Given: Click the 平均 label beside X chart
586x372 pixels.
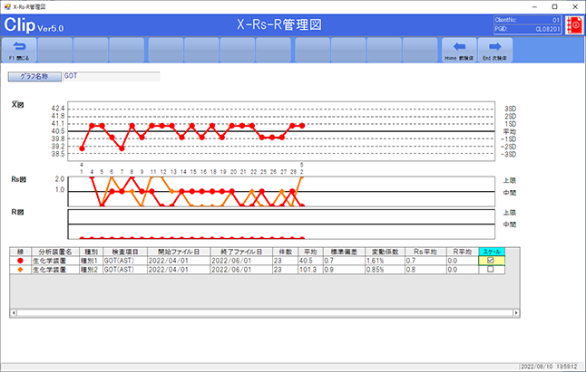Looking at the screenshot, I should pyautogui.click(x=510, y=131).
